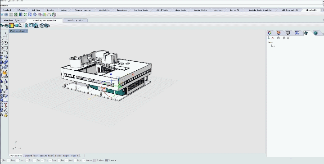The image size is (324, 164).
Task: Toggle the Perp osnap checkbox
Action: (50, 160)
